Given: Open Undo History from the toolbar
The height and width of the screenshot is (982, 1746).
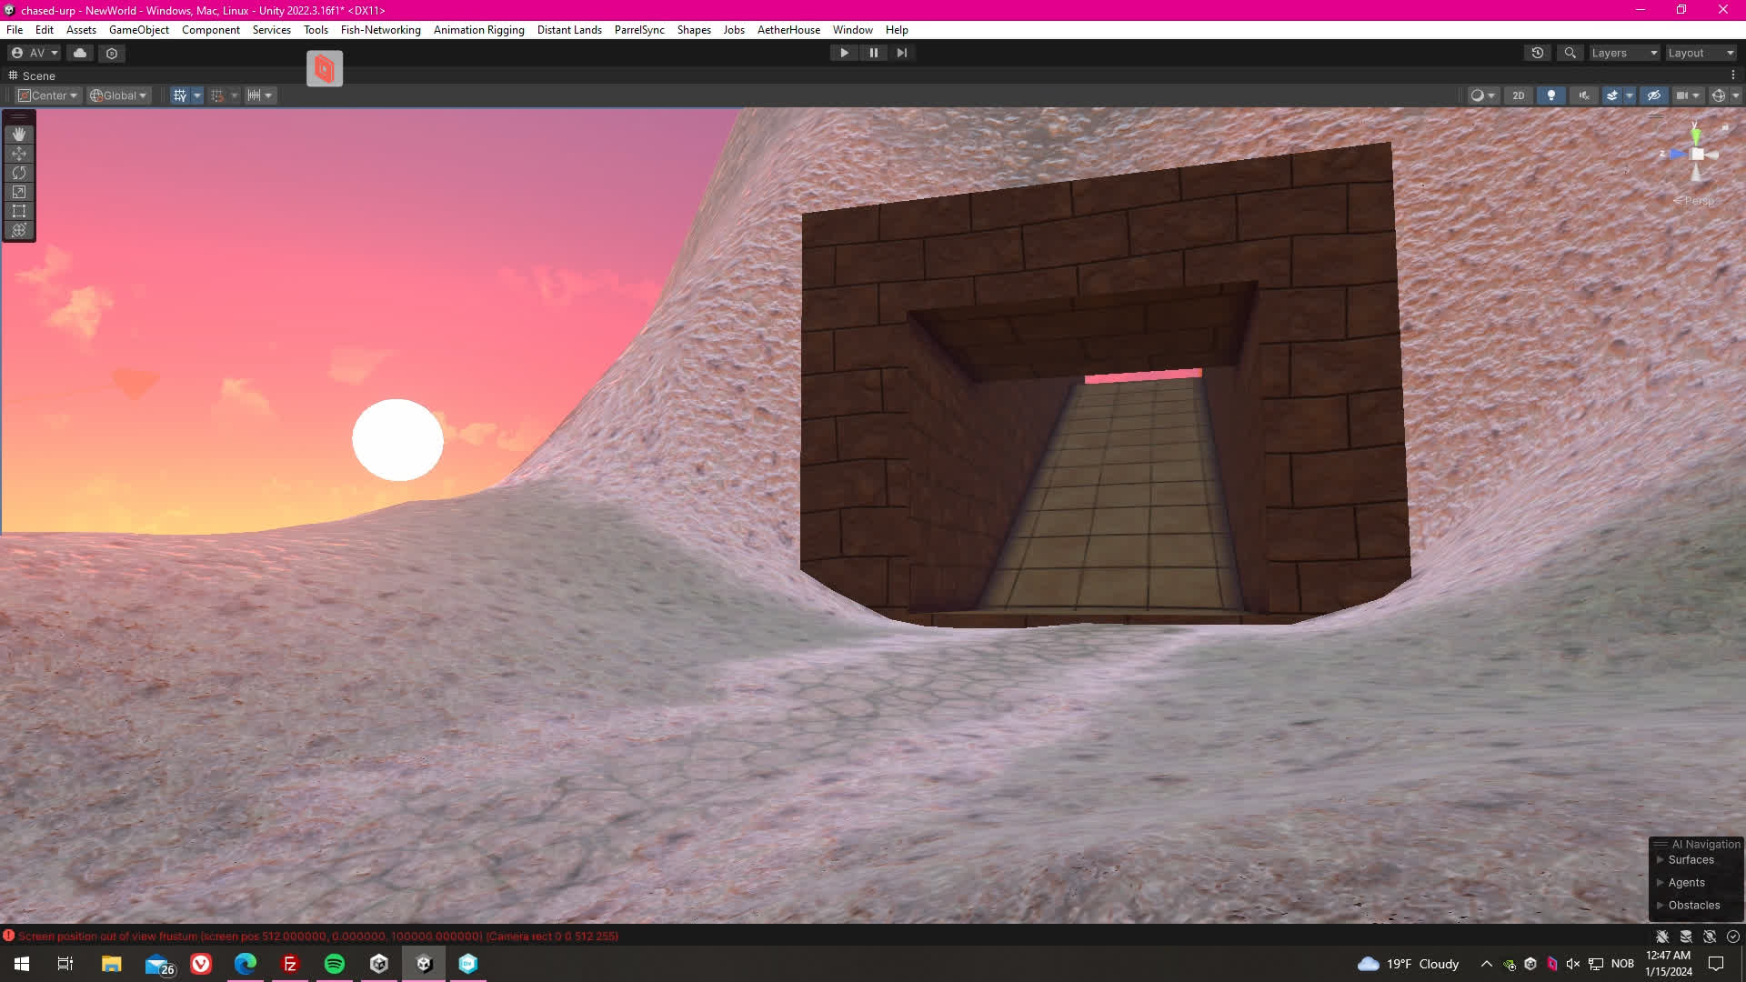Looking at the screenshot, I should (1538, 53).
